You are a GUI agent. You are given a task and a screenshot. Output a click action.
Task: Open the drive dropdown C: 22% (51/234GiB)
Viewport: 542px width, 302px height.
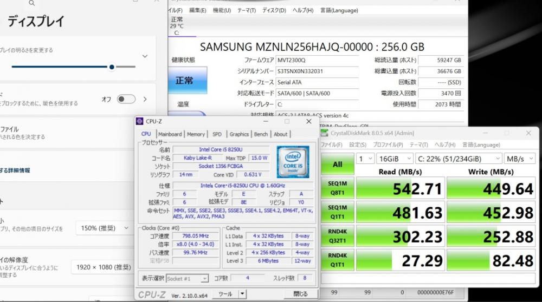point(459,159)
